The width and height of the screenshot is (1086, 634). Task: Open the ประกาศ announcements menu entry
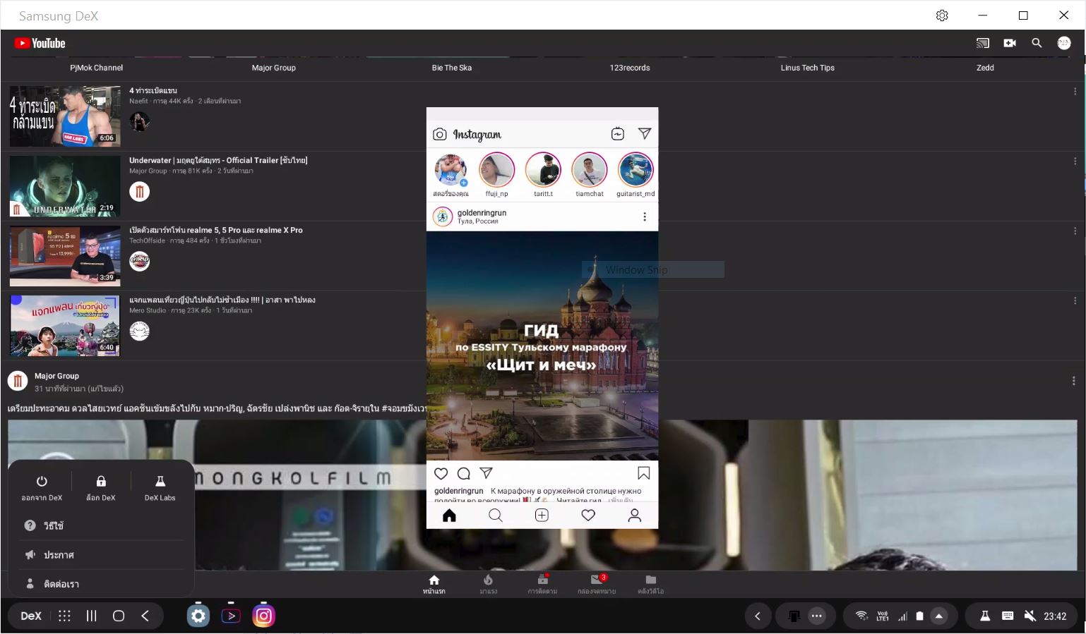click(101, 555)
